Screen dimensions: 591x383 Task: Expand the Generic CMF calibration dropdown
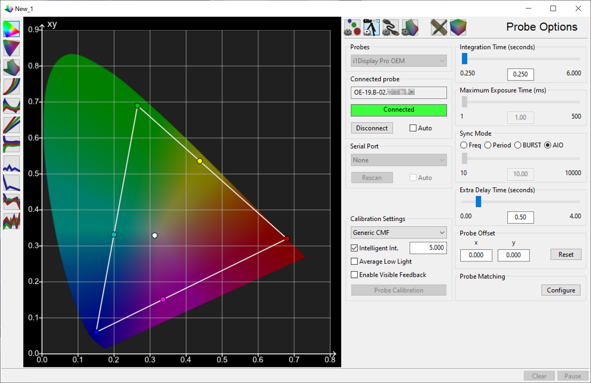398,233
